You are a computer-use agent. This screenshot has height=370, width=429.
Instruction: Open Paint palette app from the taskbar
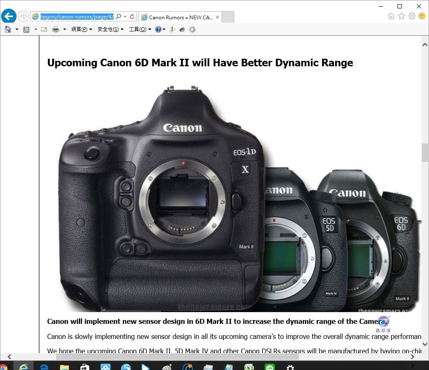click(x=167, y=367)
